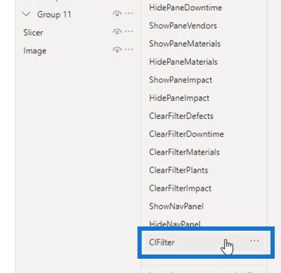Toggle visibility of the Image layer
The width and height of the screenshot is (281, 273).
point(117,50)
